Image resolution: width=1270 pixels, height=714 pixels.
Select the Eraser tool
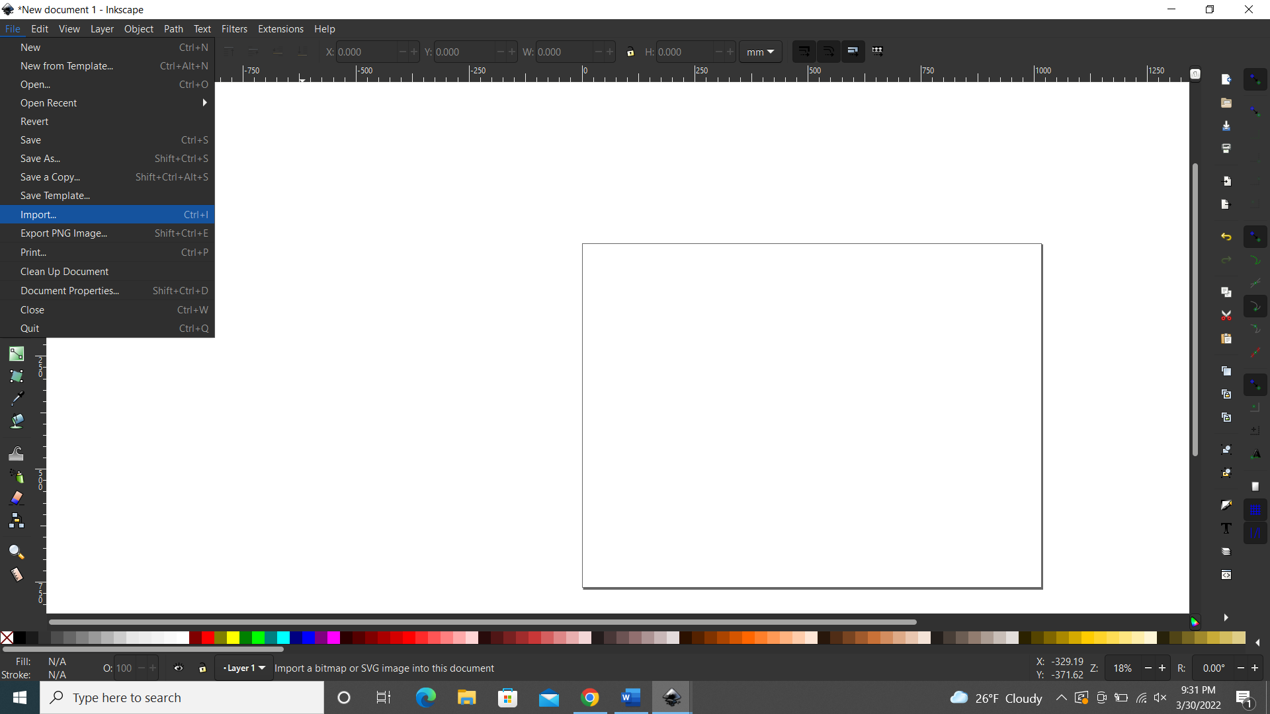(17, 497)
